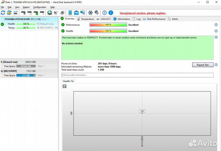Click the help icon beside Performance row

pyautogui.click(x=216, y=25)
